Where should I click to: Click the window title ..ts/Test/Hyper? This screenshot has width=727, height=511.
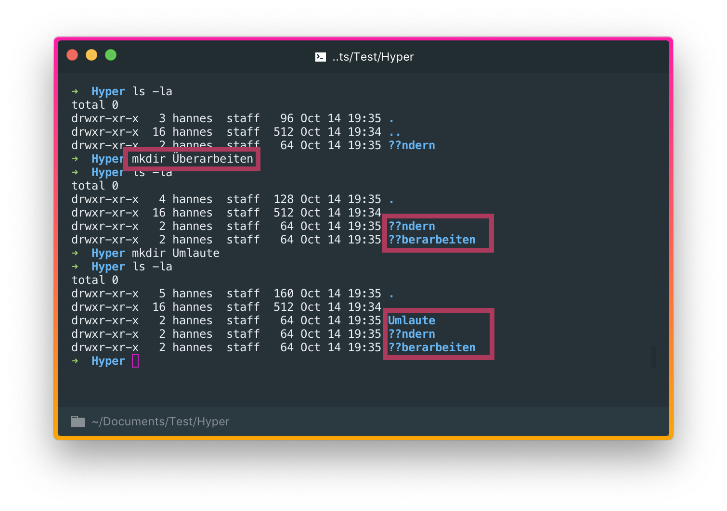coord(373,57)
